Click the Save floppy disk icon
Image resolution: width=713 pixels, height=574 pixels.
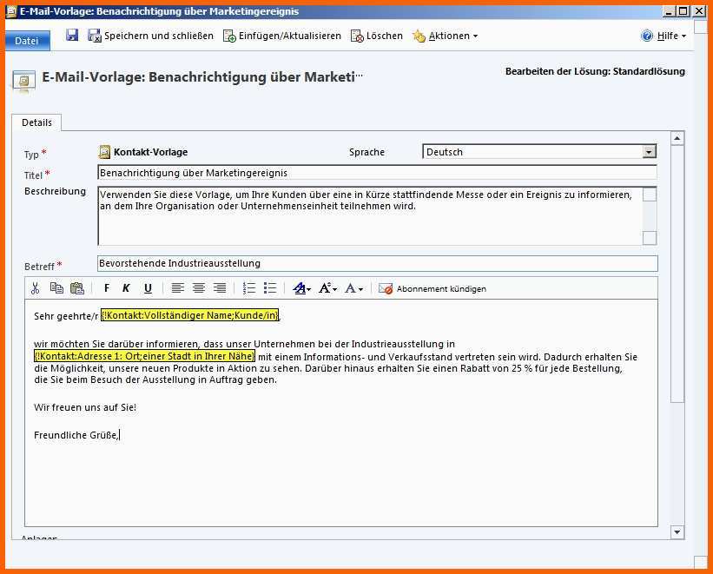point(72,36)
